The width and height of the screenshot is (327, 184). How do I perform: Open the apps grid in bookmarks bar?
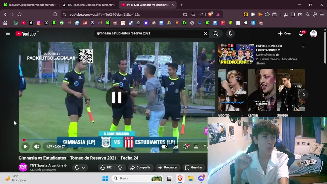click(x=5, y=23)
